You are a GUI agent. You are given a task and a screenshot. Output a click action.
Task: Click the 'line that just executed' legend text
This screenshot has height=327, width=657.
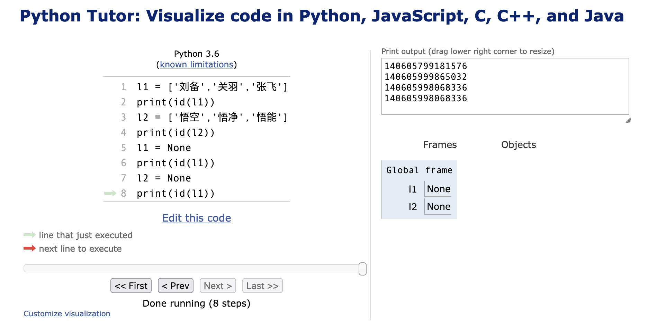pyautogui.click(x=85, y=235)
